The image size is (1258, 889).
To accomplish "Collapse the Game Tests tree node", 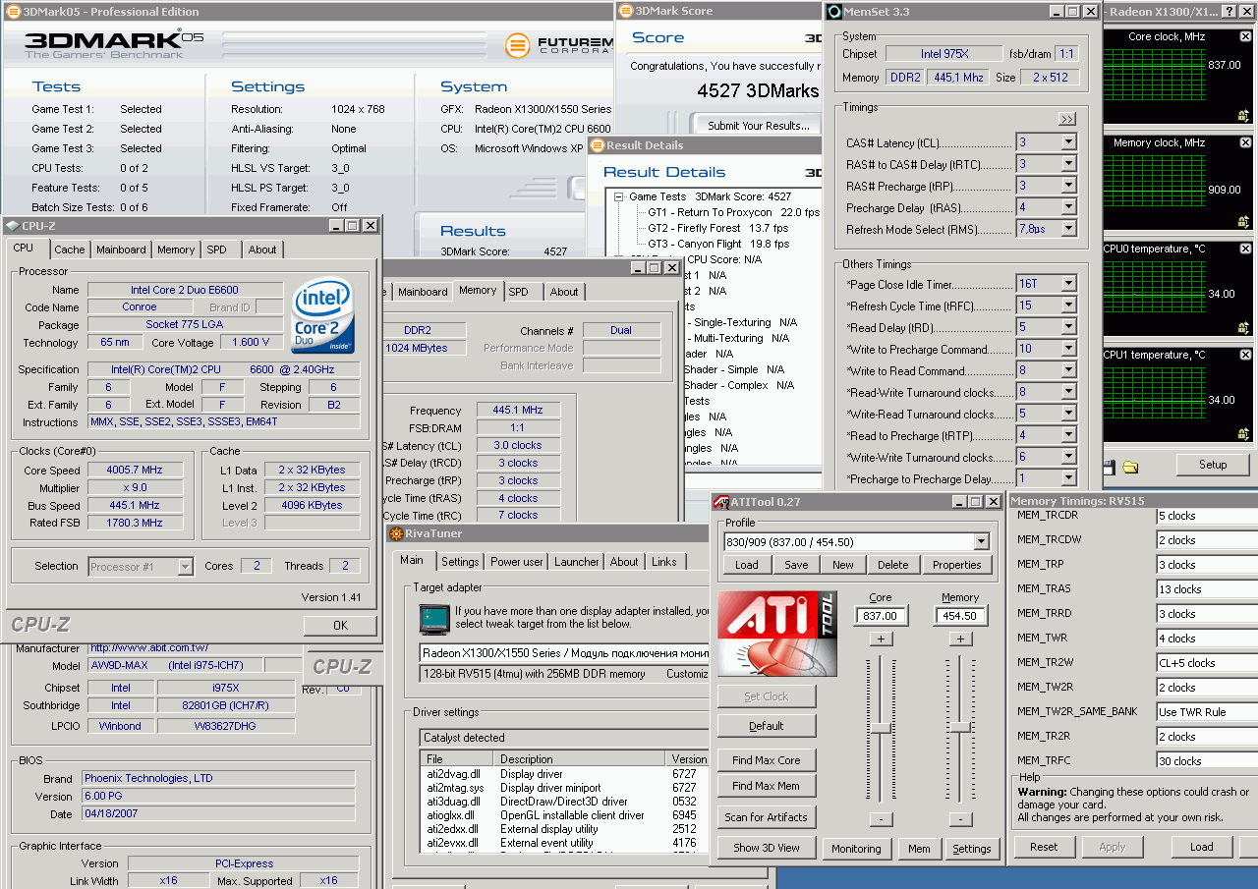I will pyautogui.click(x=619, y=196).
